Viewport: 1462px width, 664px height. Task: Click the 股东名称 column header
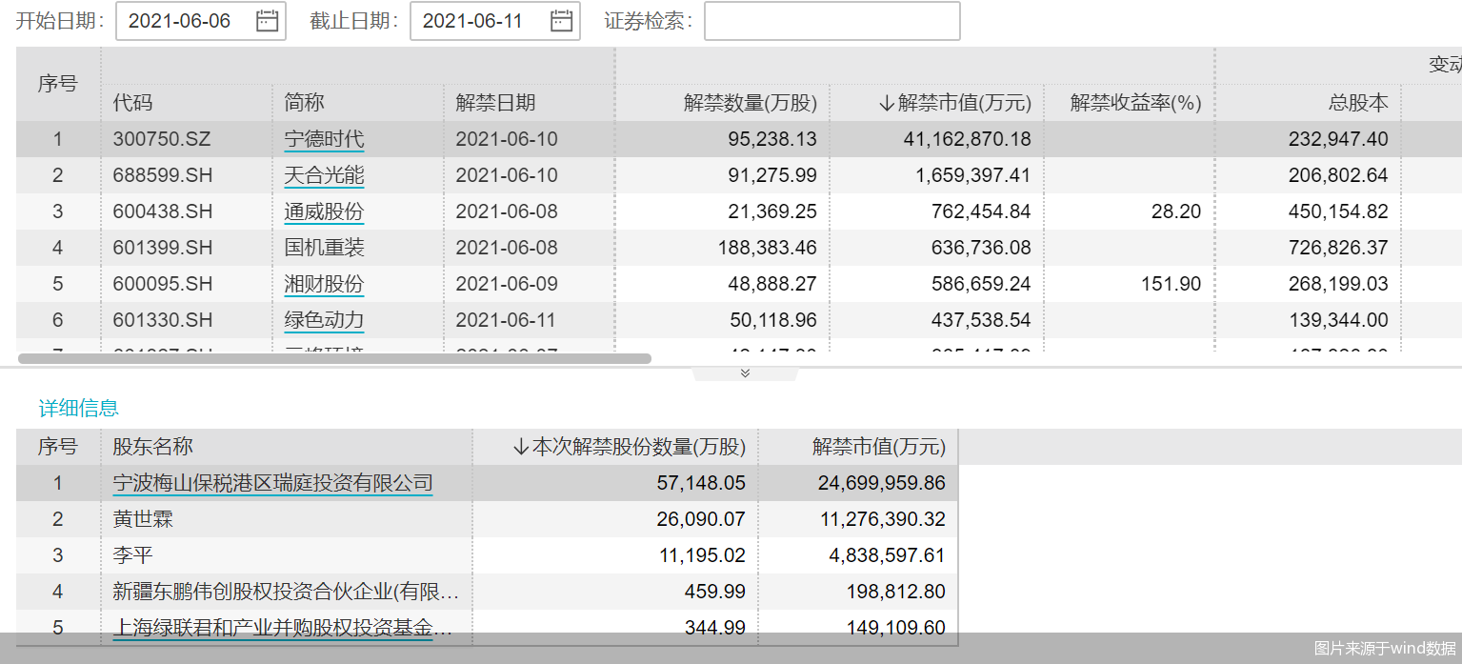tap(152, 447)
